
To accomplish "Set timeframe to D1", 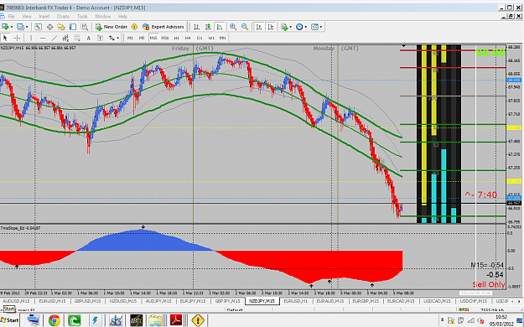I will point(200,38).
